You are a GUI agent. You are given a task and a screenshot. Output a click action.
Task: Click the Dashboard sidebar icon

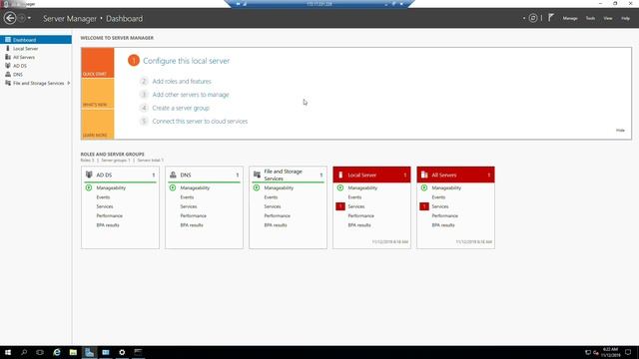pyautogui.click(x=8, y=40)
